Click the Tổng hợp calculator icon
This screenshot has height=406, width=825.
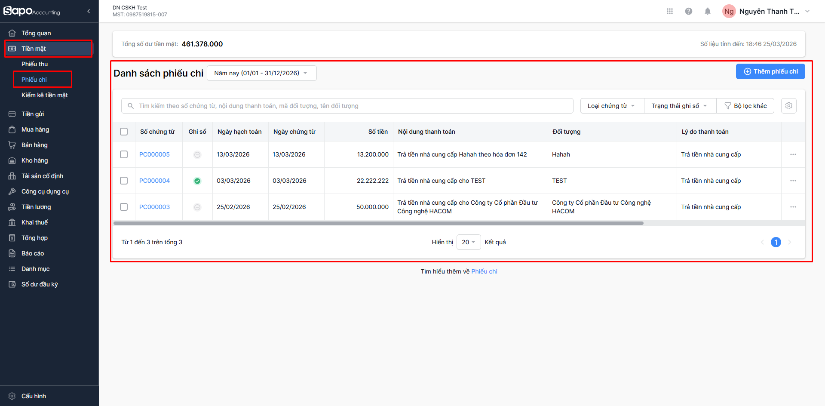tap(12, 238)
